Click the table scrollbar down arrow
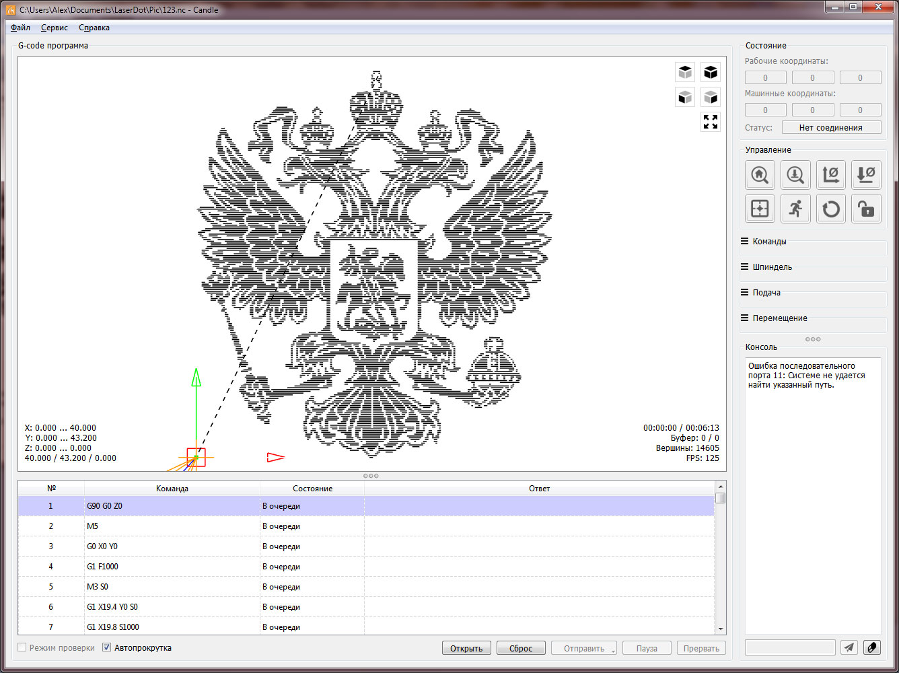899x673 pixels. click(x=721, y=629)
